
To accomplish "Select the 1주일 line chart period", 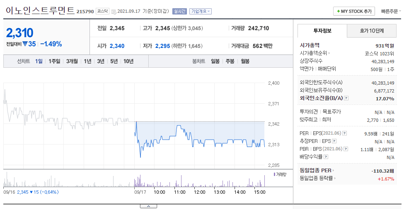I will click(x=54, y=62).
